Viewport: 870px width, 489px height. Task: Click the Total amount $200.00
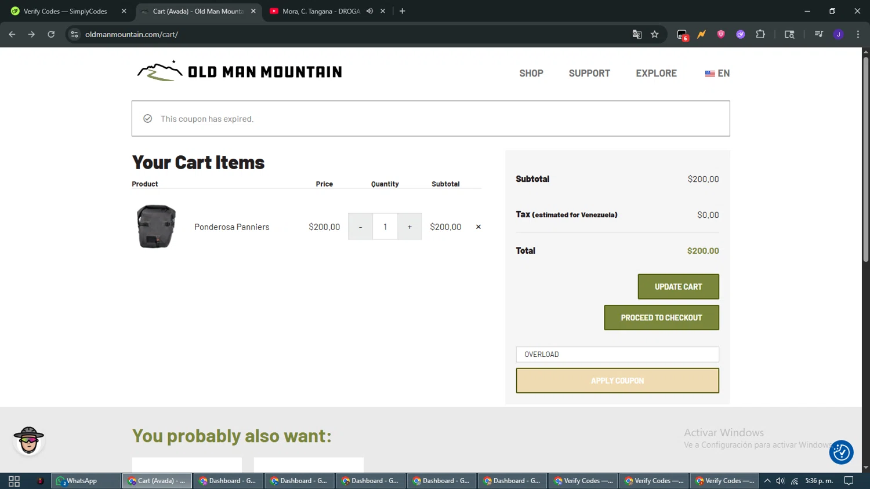[x=703, y=251]
